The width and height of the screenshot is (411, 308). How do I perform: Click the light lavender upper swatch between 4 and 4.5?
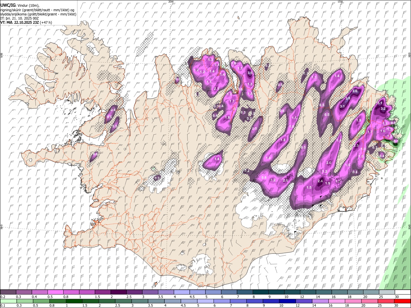181,292
